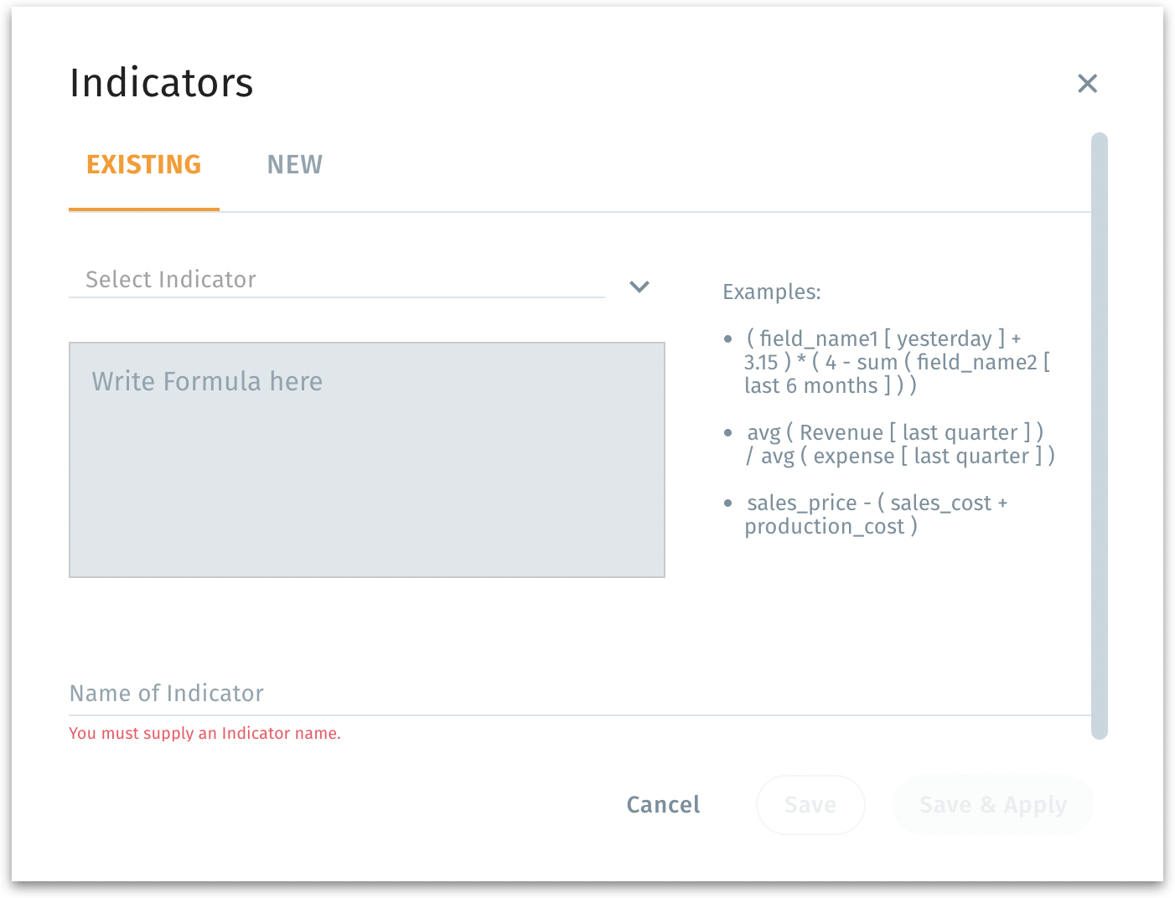
Task: Focus the Write Formula here text area
Action: [x=366, y=459]
